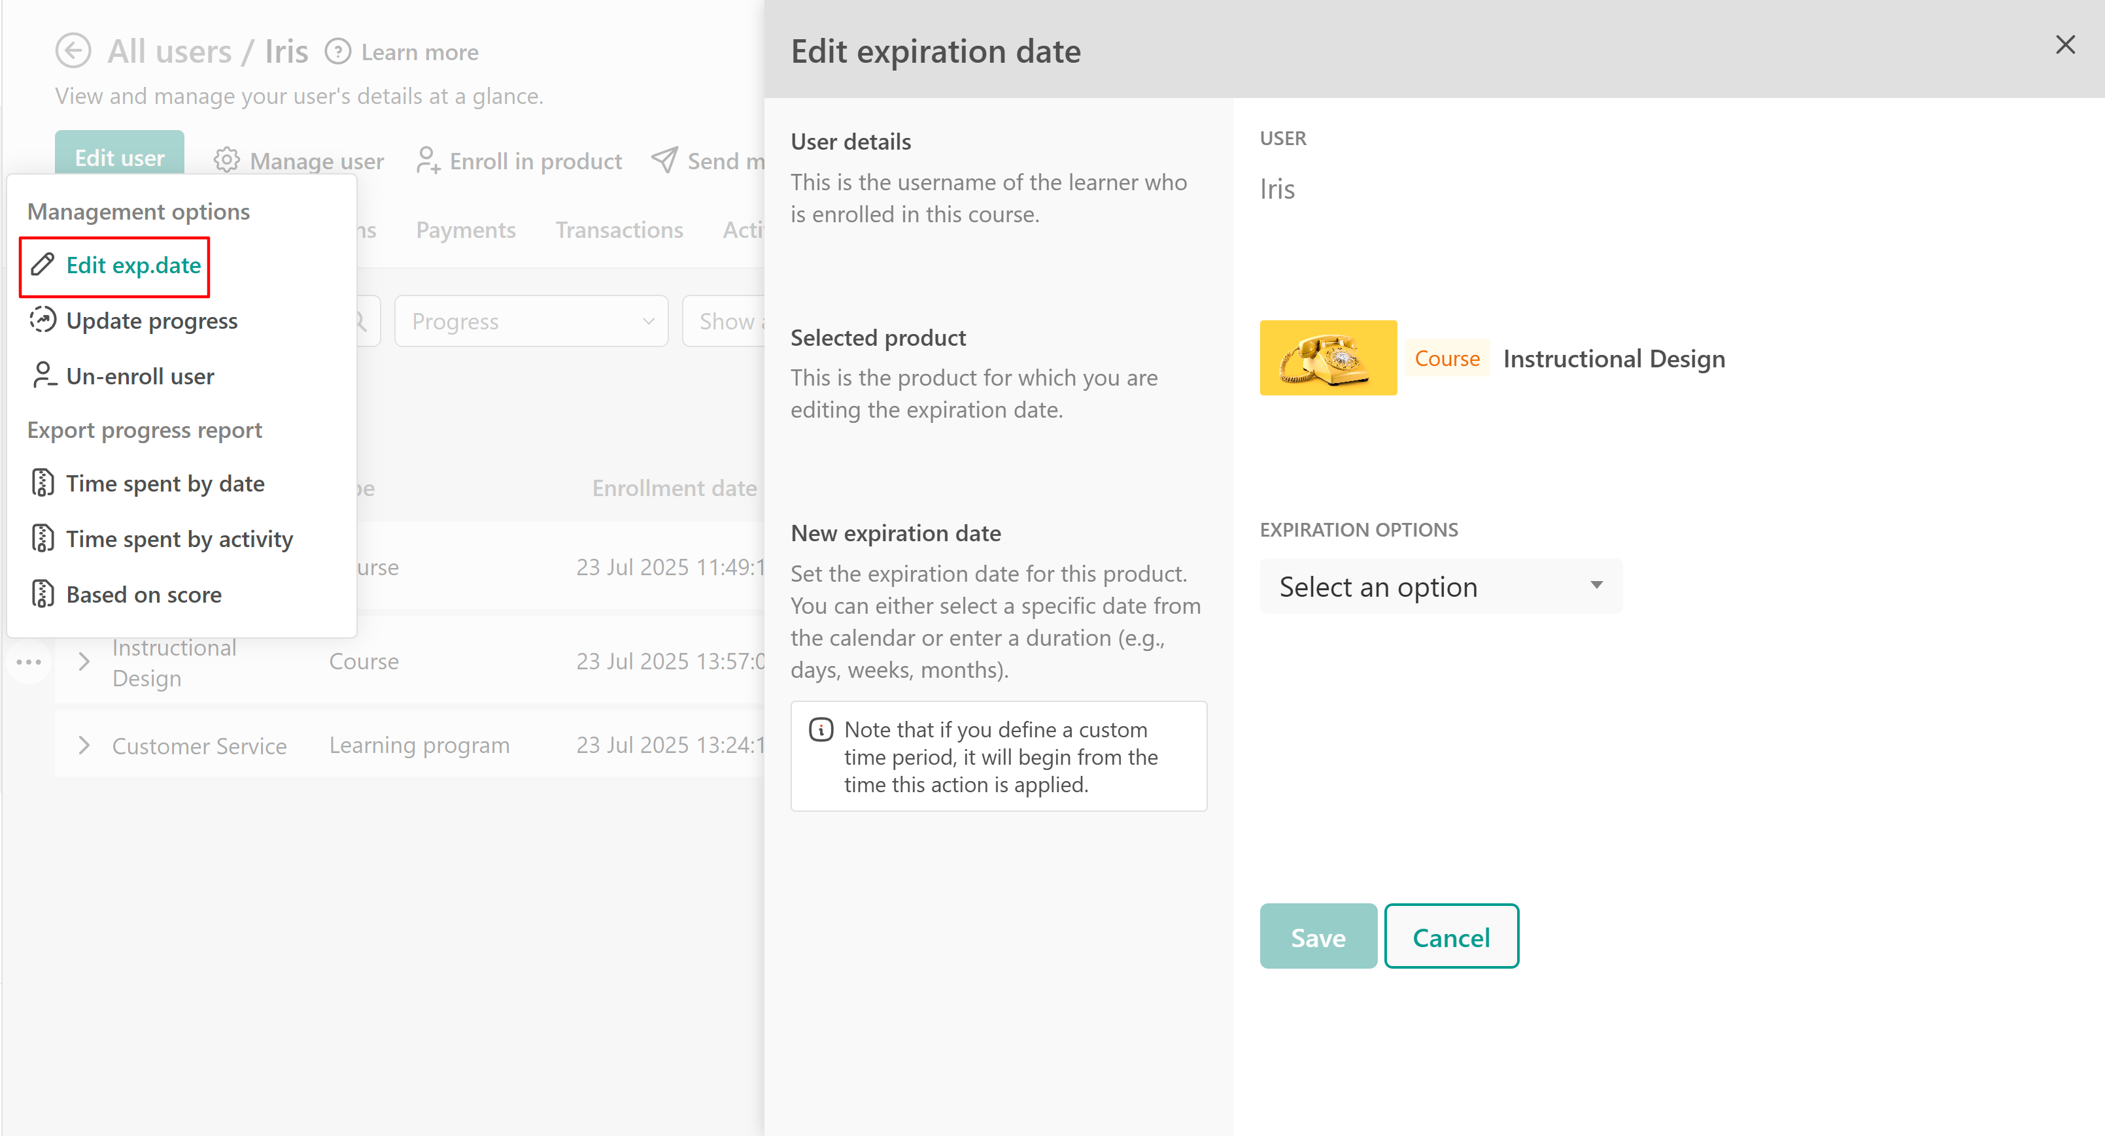This screenshot has height=1136, width=2105.
Task: Click the Enroll in product person icon
Action: (x=428, y=160)
